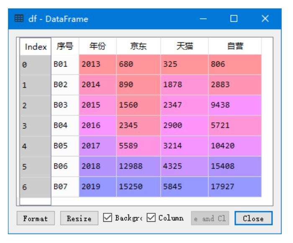
Task: Select row index 1
Action: pyautogui.click(x=35, y=85)
